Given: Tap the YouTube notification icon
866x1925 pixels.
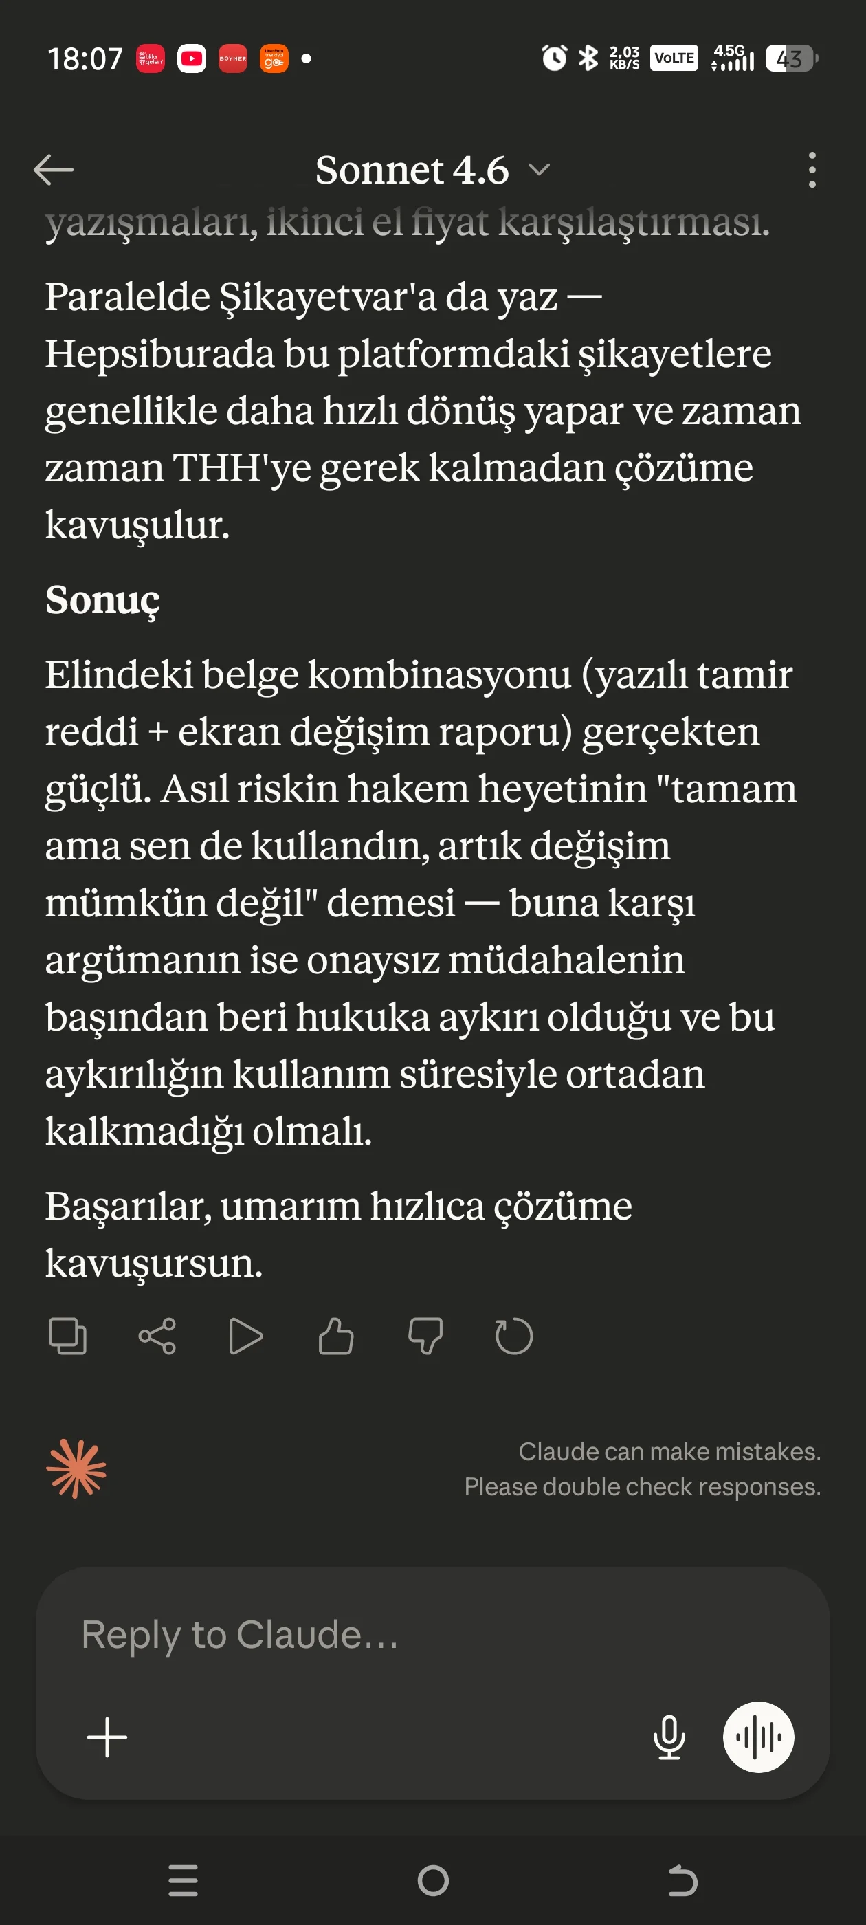Looking at the screenshot, I should click(191, 58).
